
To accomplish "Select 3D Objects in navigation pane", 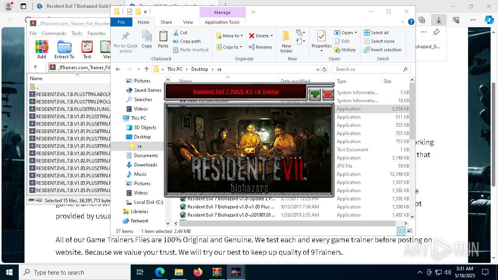I will pyautogui.click(x=145, y=128).
